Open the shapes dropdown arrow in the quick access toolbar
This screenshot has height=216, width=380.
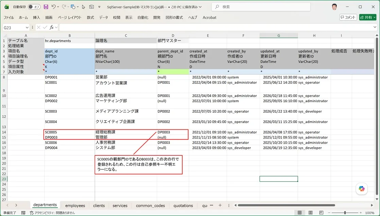[x=77, y=7]
